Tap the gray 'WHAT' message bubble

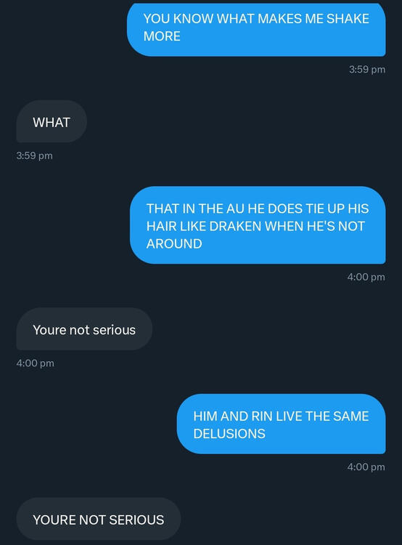click(x=52, y=121)
